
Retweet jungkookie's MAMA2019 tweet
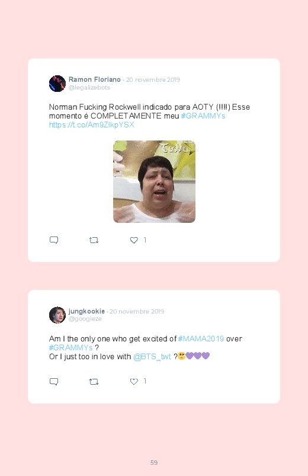pos(94,382)
